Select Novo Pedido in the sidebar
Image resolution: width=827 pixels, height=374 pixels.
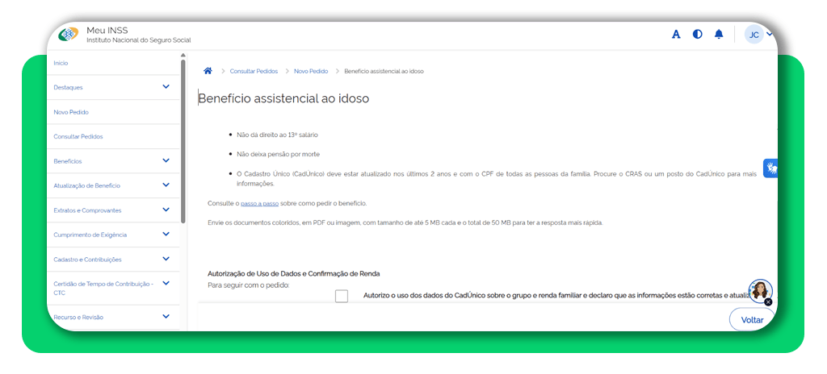[71, 112]
